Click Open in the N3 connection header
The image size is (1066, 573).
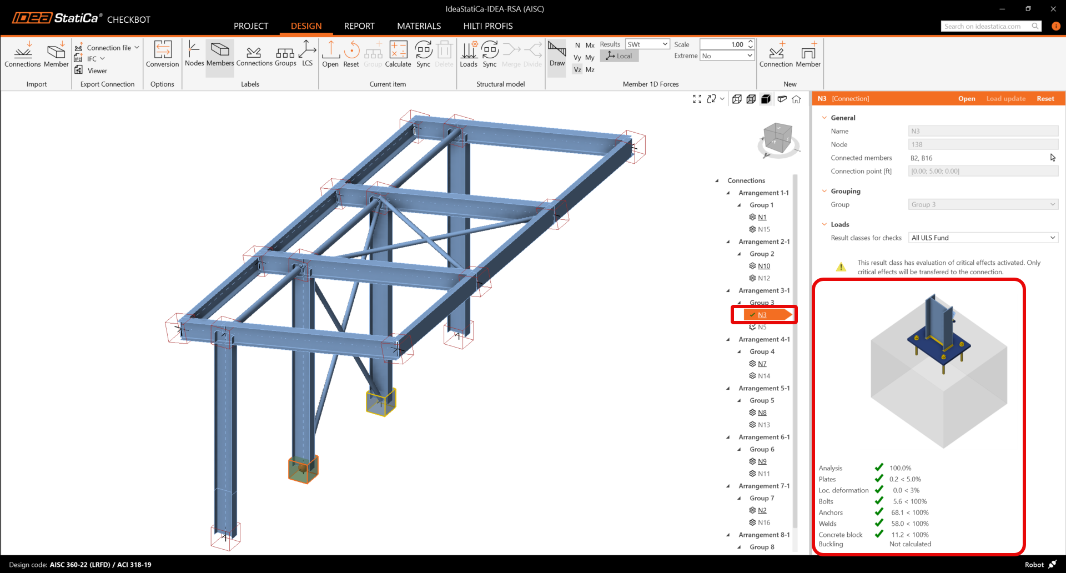click(x=966, y=99)
